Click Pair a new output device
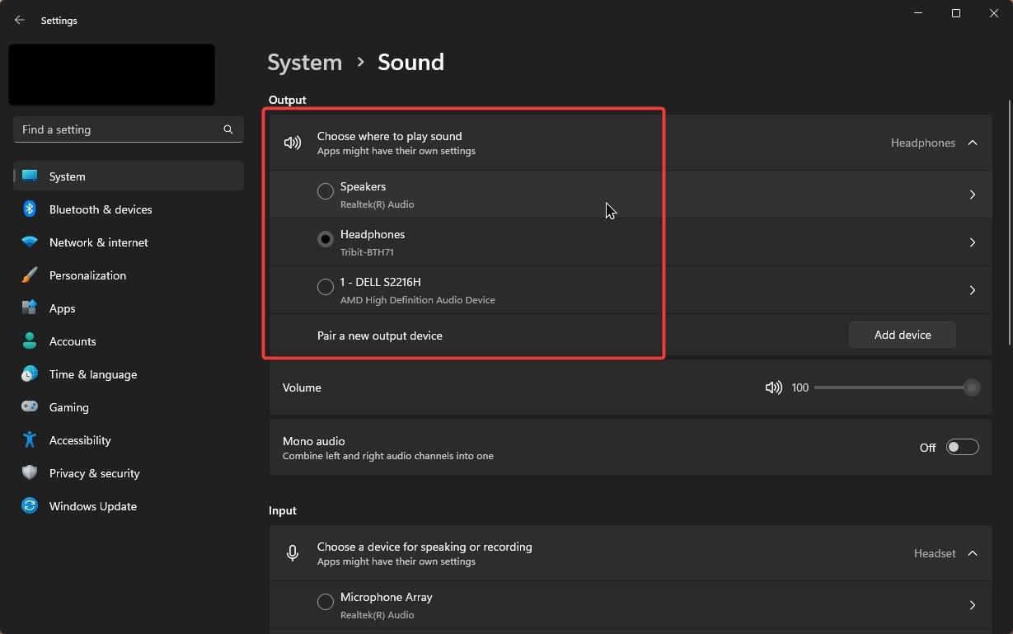The height and width of the screenshot is (634, 1013). pos(379,335)
